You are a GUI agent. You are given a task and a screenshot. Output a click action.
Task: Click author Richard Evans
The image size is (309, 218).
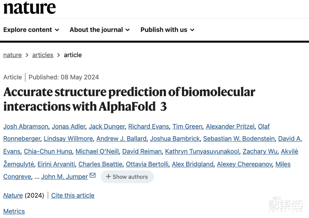(149, 126)
